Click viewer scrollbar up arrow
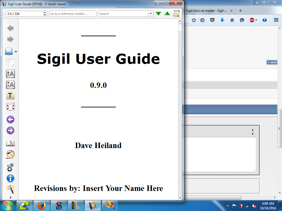The height and width of the screenshot is (211, 282). point(180,21)
